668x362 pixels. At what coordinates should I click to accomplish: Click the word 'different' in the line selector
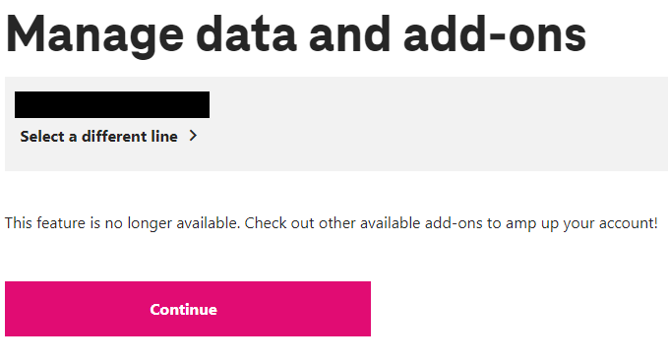click(x=115, y=137)
